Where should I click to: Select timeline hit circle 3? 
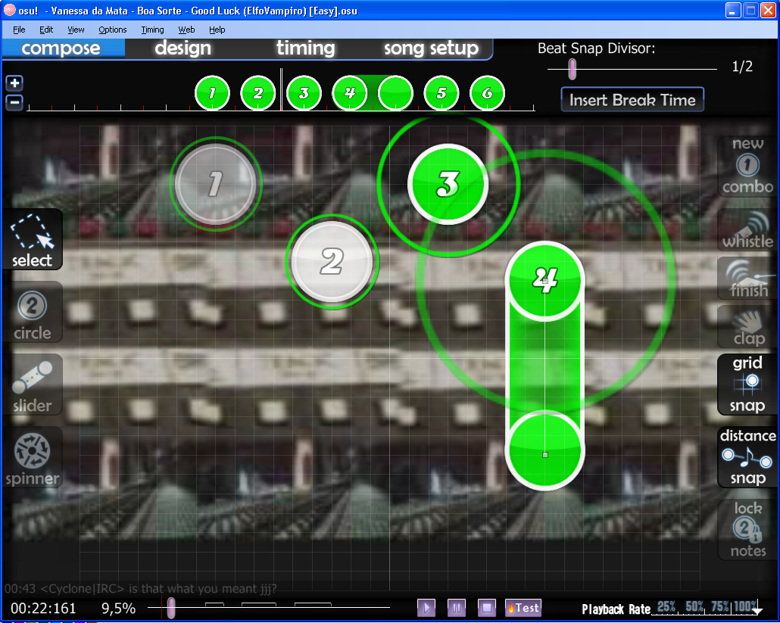(304, 93)
